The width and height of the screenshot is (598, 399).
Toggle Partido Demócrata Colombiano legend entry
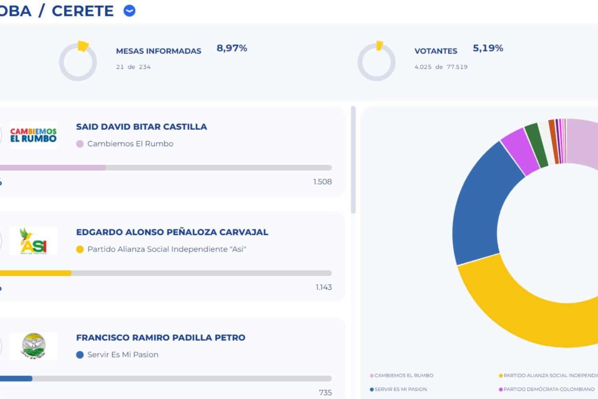pyautogui.click(x=547, y=389)
